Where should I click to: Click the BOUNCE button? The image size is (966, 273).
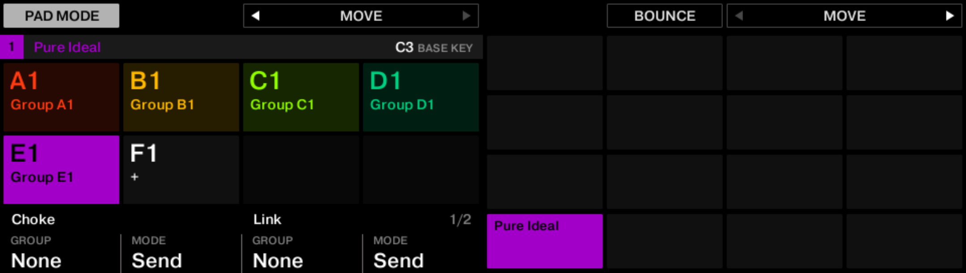(x=664, y=16)
